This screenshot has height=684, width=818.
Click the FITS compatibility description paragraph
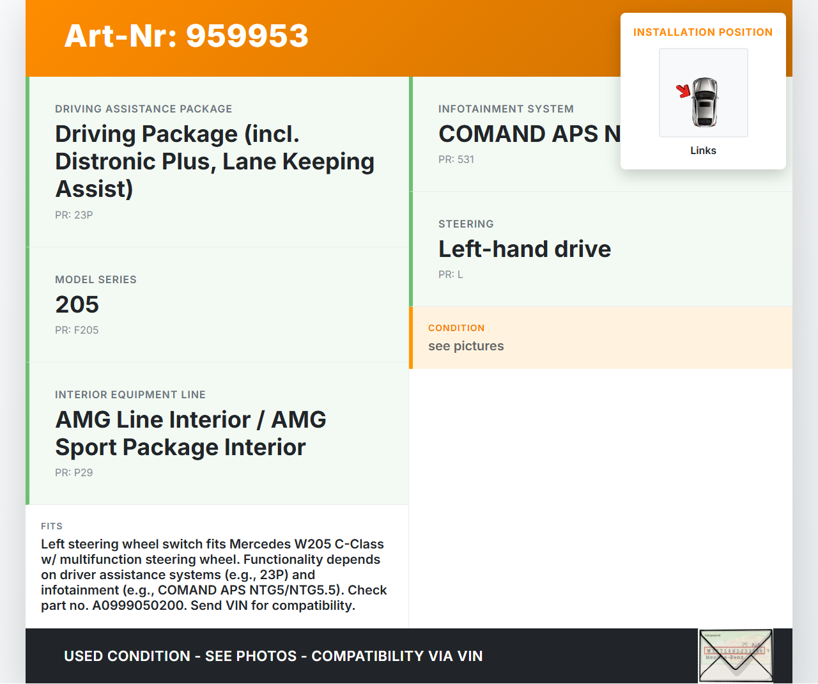click(x=214, y=574)
